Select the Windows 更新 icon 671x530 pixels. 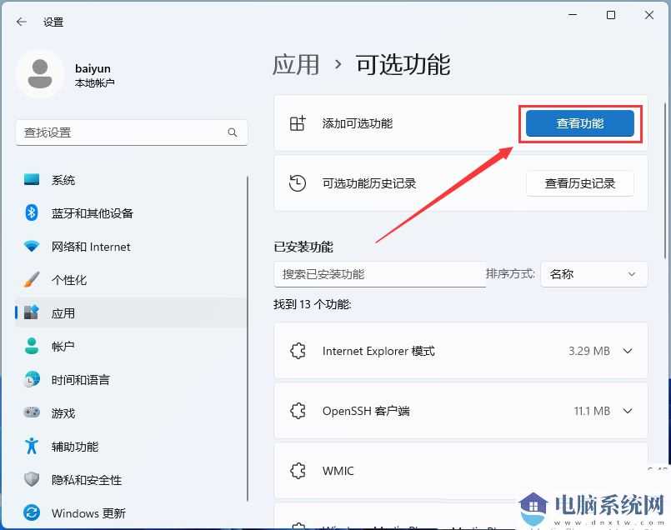point(33,513)
